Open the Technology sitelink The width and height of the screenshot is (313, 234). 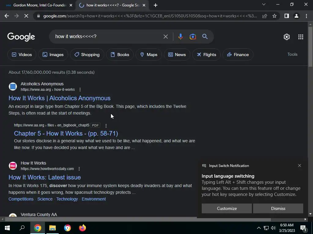click(x=67, y=199)
